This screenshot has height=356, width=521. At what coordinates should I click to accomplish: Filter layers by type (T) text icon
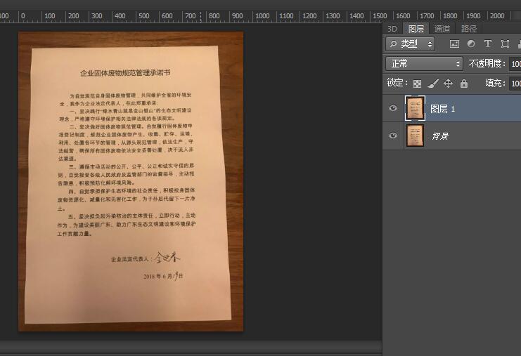coord(488,44)
